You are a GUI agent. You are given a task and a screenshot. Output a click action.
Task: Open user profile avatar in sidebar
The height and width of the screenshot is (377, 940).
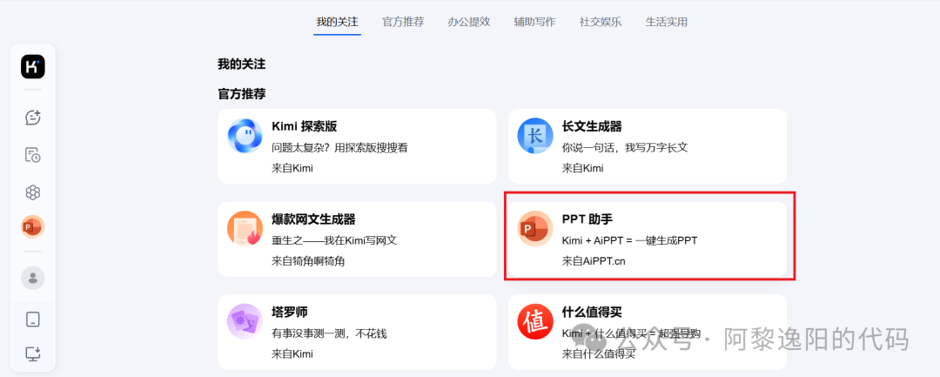33,278
